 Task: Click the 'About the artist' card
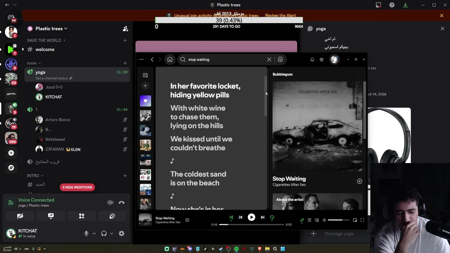coord(317,201)
